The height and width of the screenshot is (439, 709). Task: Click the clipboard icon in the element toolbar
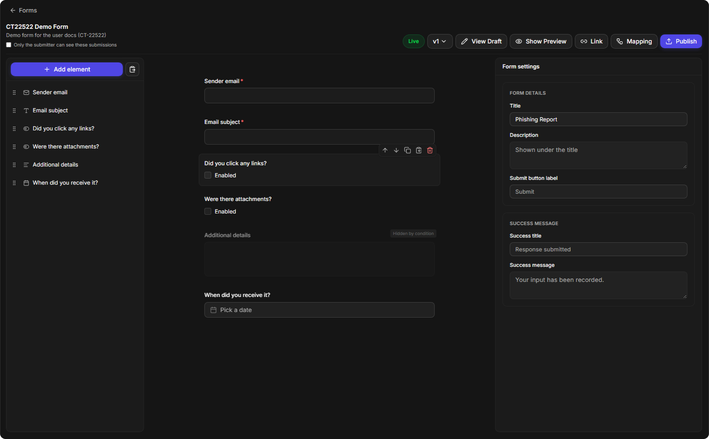coord(419,150)
